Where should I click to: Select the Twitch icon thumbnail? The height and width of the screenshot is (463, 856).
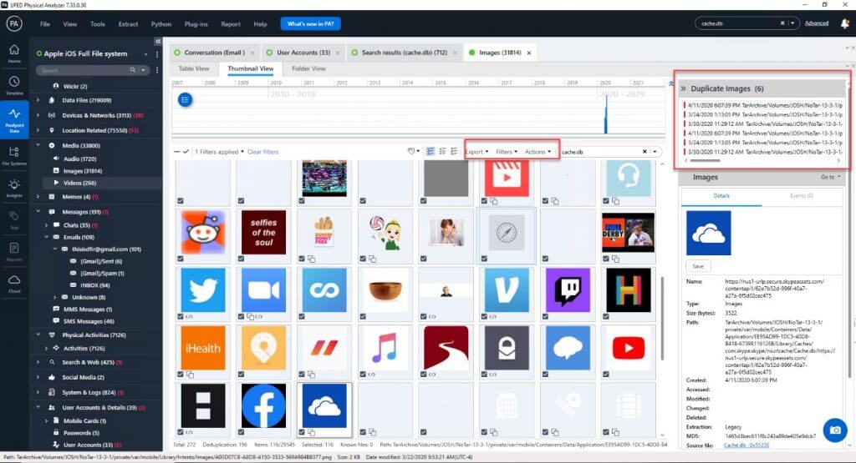[x=568, y=289]
